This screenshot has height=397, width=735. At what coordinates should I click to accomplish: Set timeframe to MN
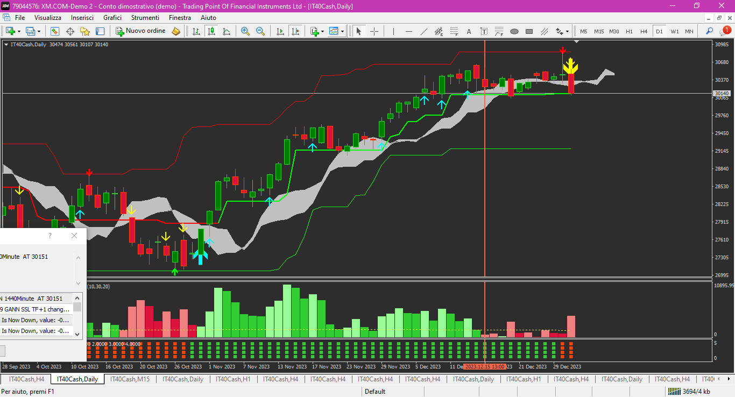point(689,31)
